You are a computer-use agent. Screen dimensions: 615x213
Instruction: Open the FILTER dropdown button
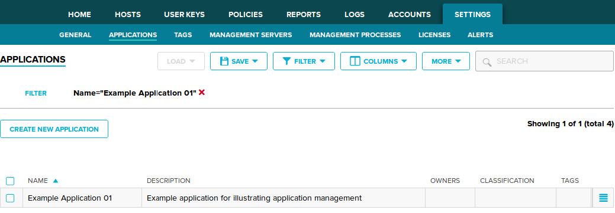tap(304, 61)
